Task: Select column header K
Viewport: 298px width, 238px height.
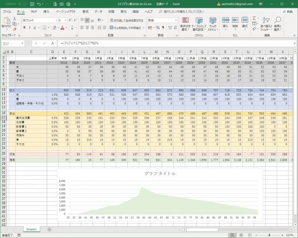Action: [x=133, y=52]
